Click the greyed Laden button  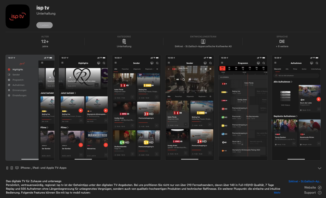click(45, 25)
